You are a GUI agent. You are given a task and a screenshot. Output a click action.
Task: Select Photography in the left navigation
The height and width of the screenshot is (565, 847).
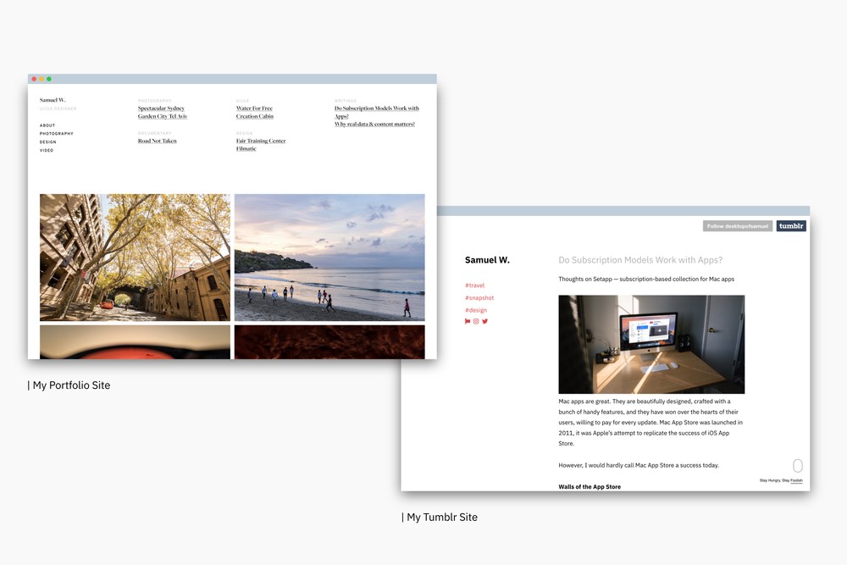[x=57, y=134]
